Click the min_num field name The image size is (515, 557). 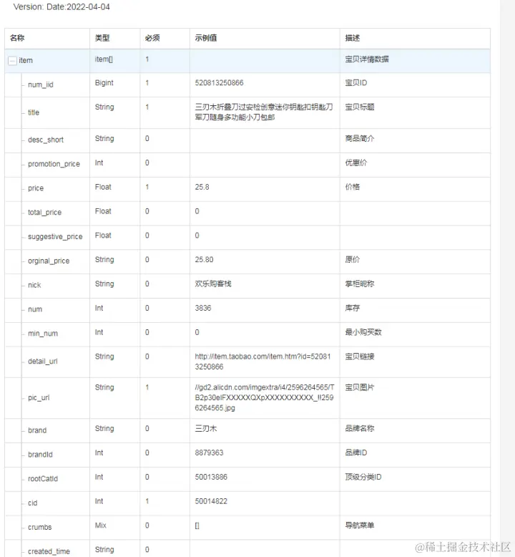click(43, 333)
